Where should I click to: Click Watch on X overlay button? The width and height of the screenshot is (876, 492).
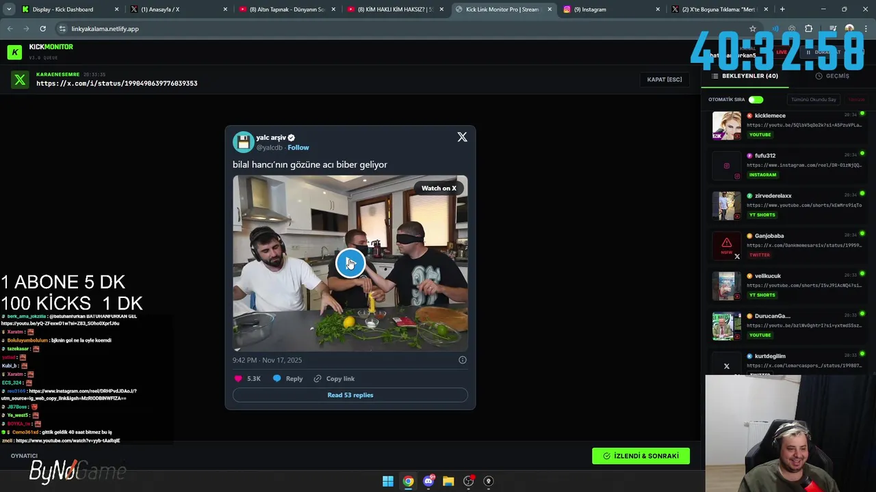(x=439, y=189)
